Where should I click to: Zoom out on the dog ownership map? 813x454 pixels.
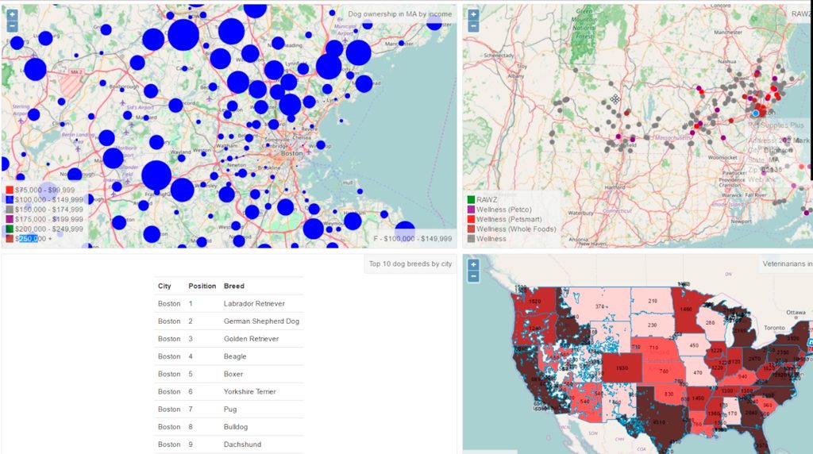click(12, 26)
